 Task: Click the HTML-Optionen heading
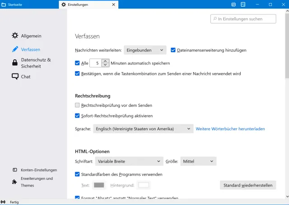coord(92,151)
